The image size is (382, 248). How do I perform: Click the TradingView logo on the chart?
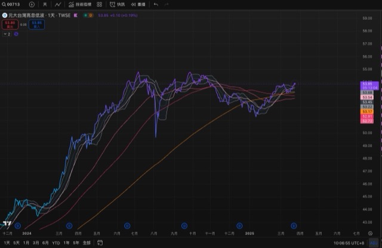[7, 224]
